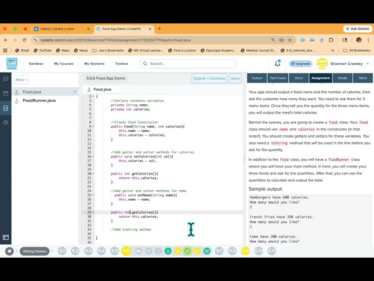
Task: Click the browser address bar URL
Action: coord(116,40)
